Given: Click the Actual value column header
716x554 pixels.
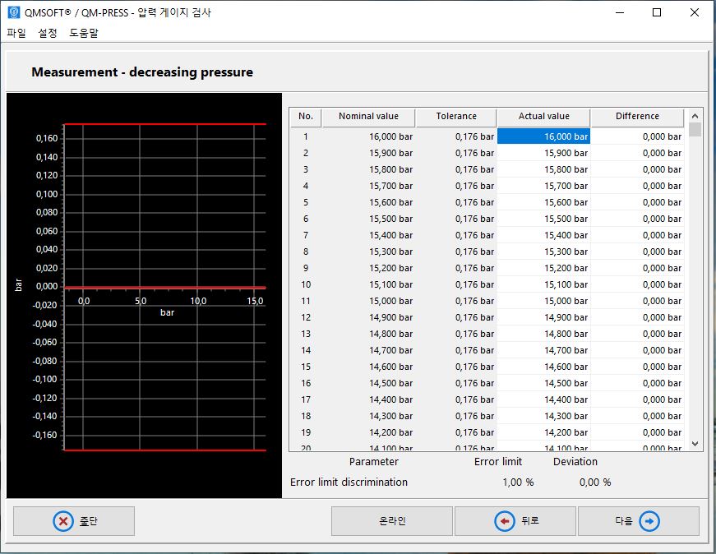Looking at the screenshot, I should 544,117.
